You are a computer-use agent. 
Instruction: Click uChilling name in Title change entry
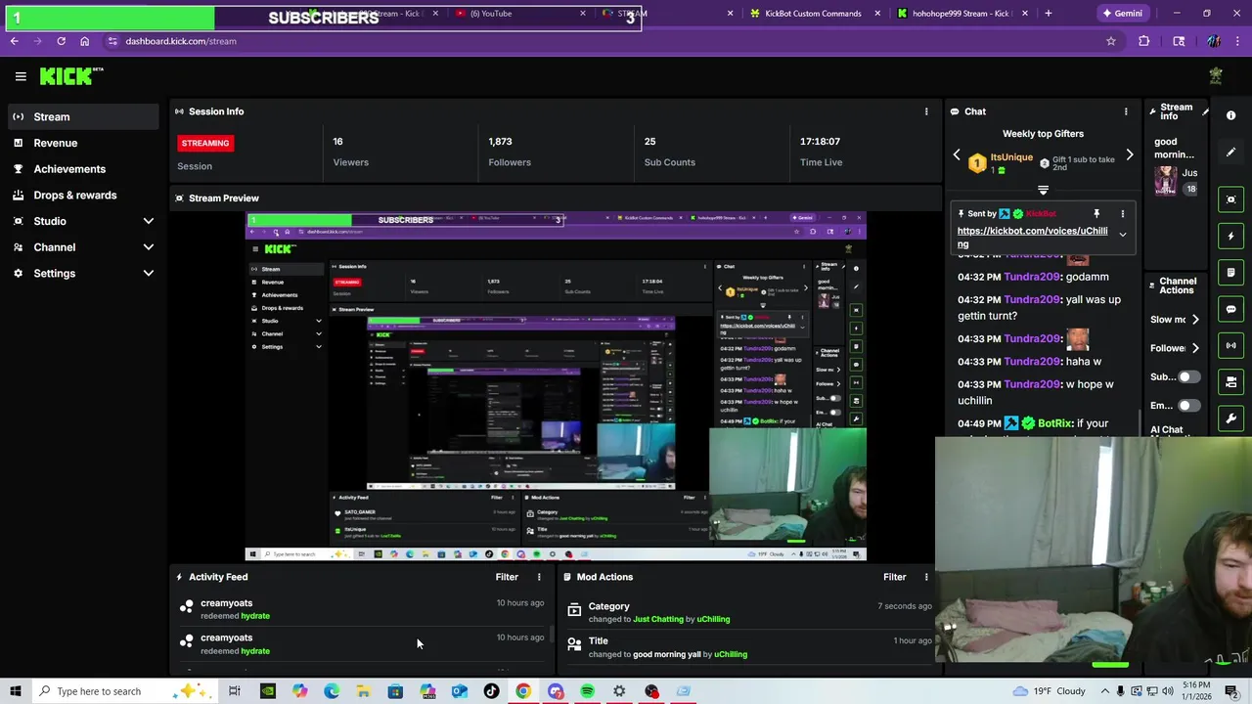coord(731,654)
